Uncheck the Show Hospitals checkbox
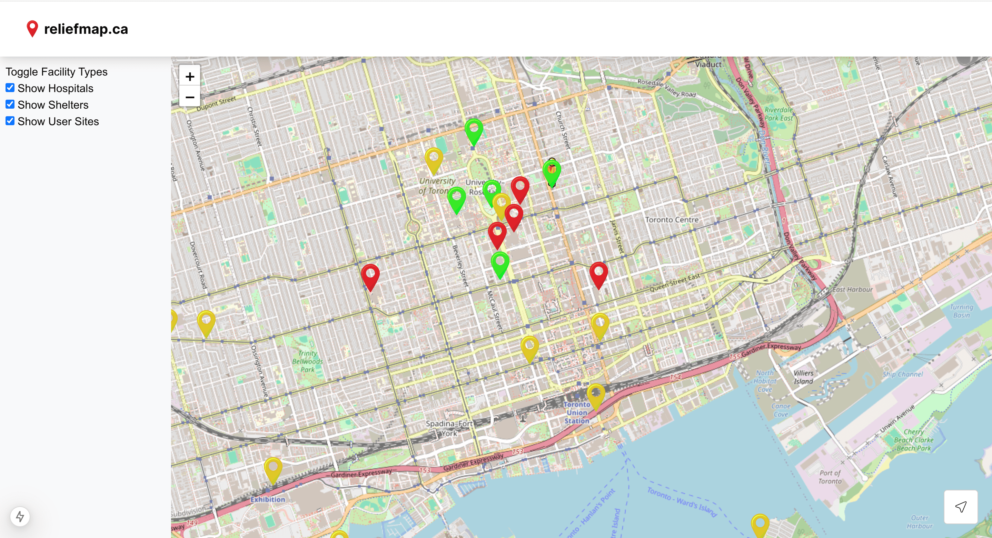The height and width of the screenshot is (538, 992). [10, 88]
